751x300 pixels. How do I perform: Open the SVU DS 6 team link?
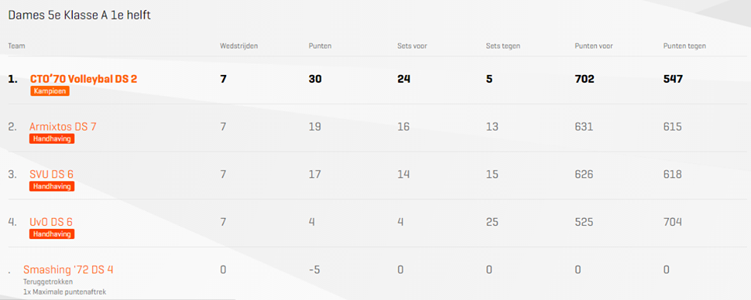tap(52, 174)
